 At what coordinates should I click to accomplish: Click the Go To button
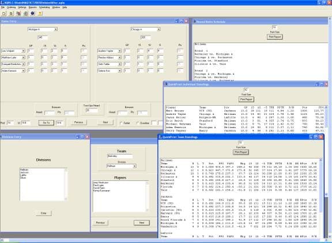(x=46, y=122)
